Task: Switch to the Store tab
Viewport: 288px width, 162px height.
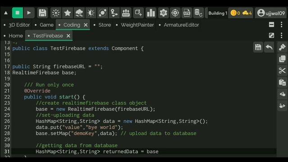Action: 105,25
